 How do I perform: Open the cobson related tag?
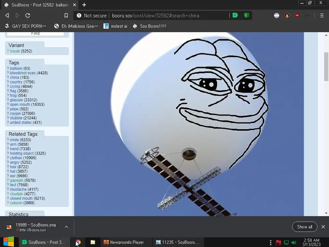(x=16, y=203)
